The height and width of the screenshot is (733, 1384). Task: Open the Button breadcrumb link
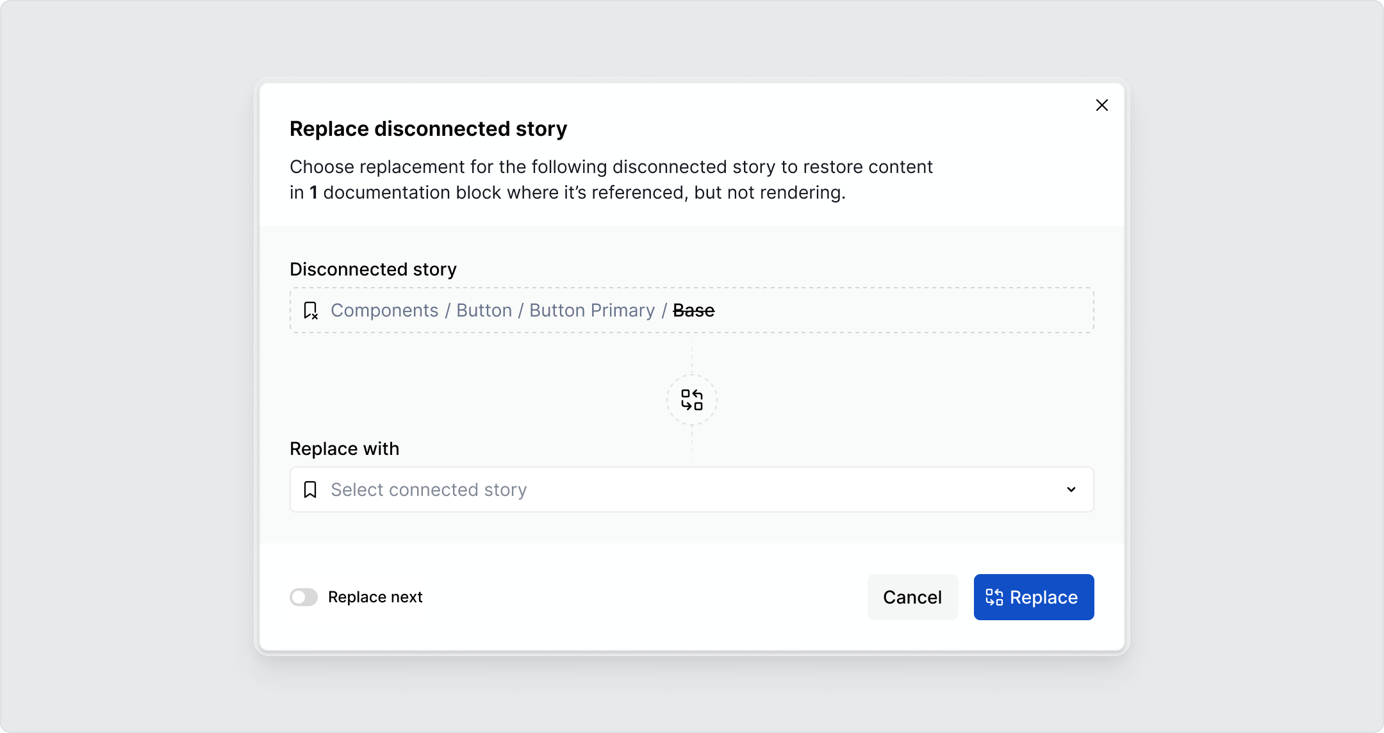coord(484,310)
